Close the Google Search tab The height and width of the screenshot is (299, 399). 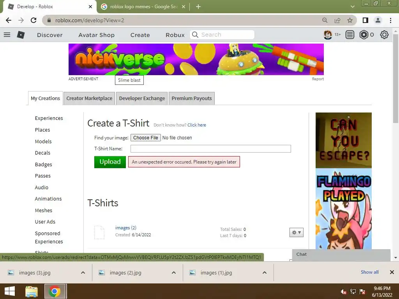(x=184, y=7)
